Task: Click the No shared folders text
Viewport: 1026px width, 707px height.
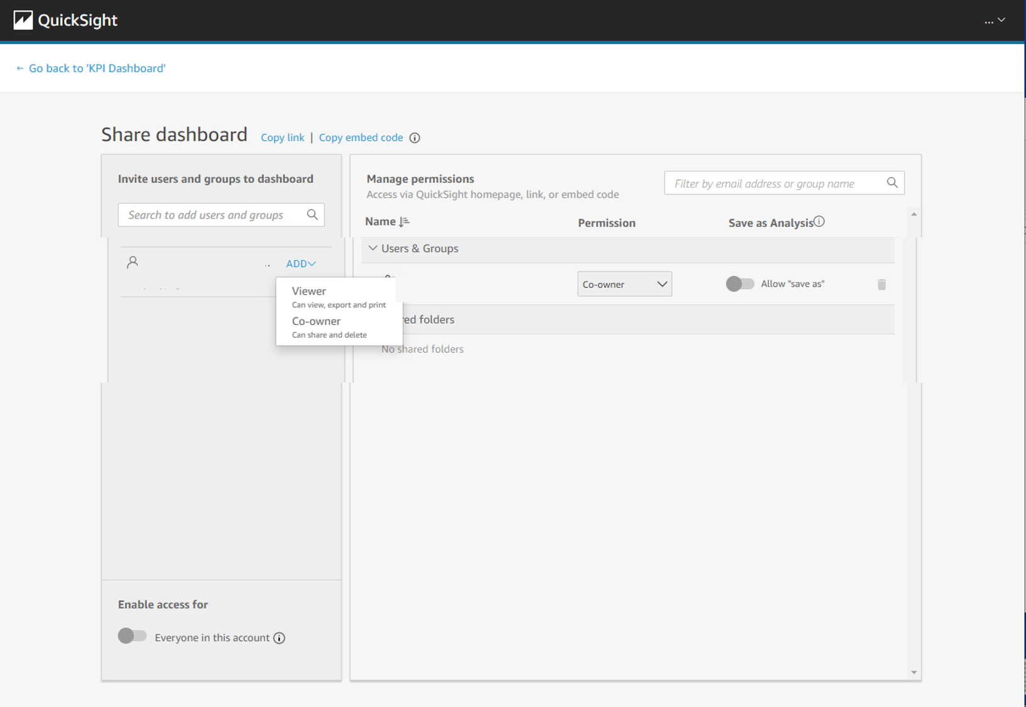Action: pyautogui.click(x=422, y=349)
